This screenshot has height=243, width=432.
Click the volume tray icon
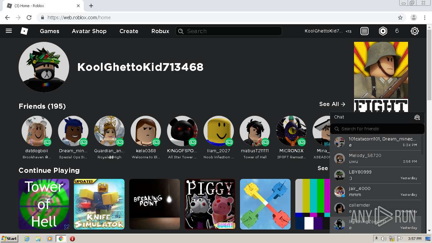pos(384,239)
